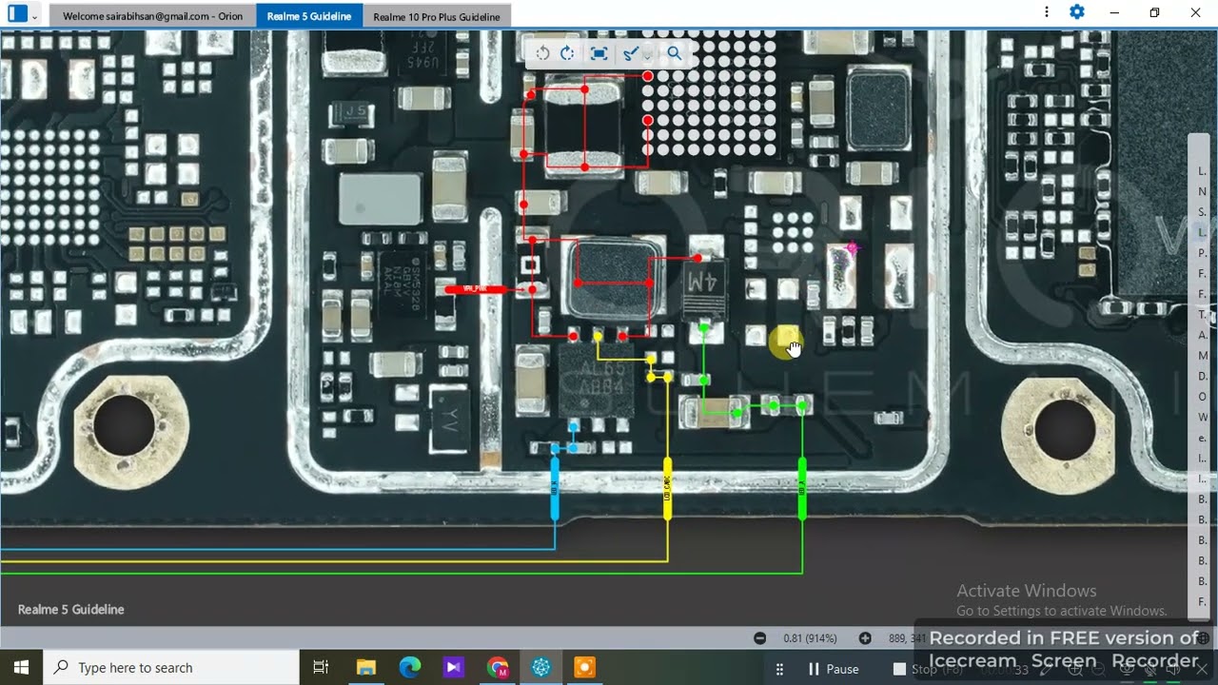Open the Realme 10 Pro Plus Guideline tab
This screenshot has height=685, width=1218.
point(437,16)
